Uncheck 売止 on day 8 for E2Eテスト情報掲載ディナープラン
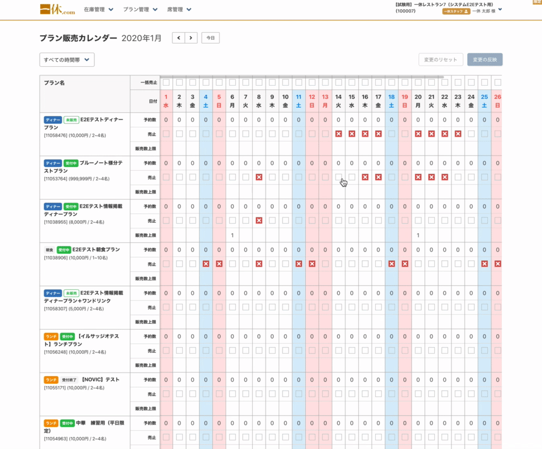 [259, 220]
